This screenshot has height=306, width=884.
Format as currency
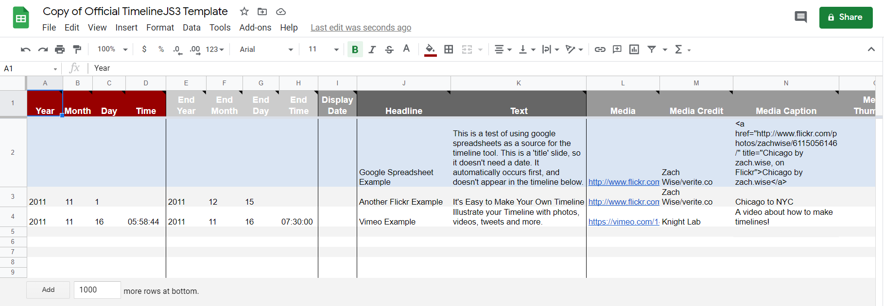click(x=144, y=49)
